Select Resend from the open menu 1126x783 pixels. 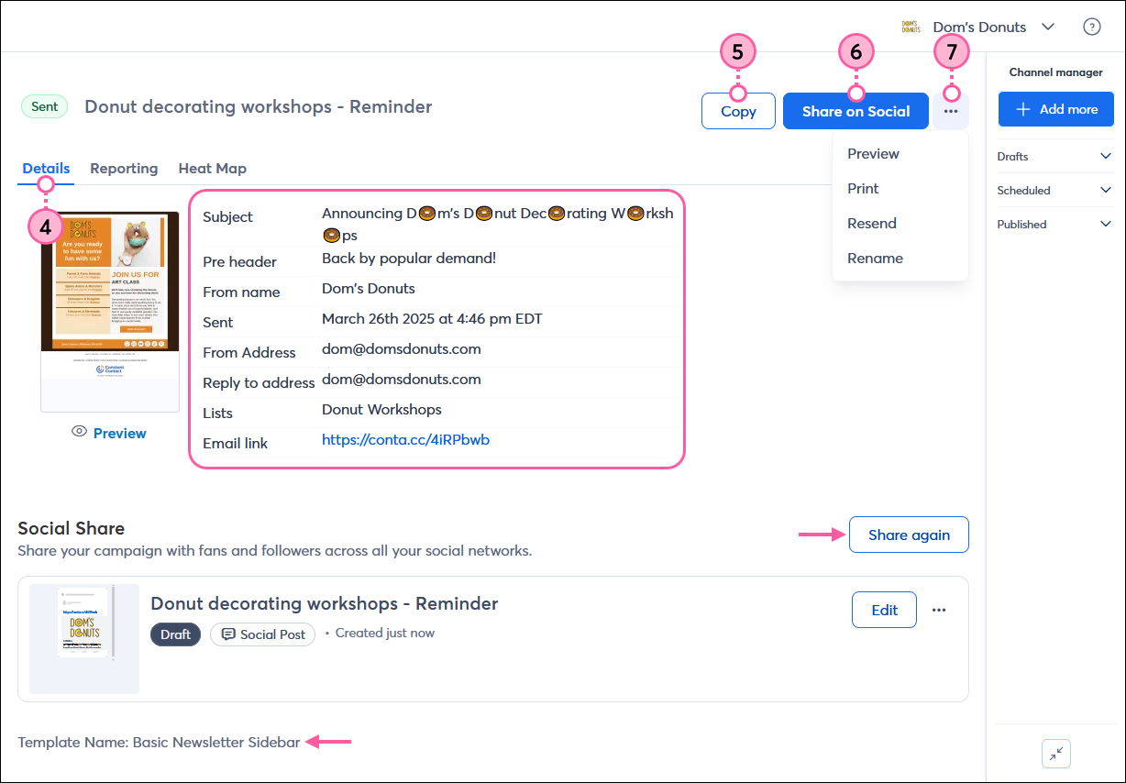[x=871, y=223]
